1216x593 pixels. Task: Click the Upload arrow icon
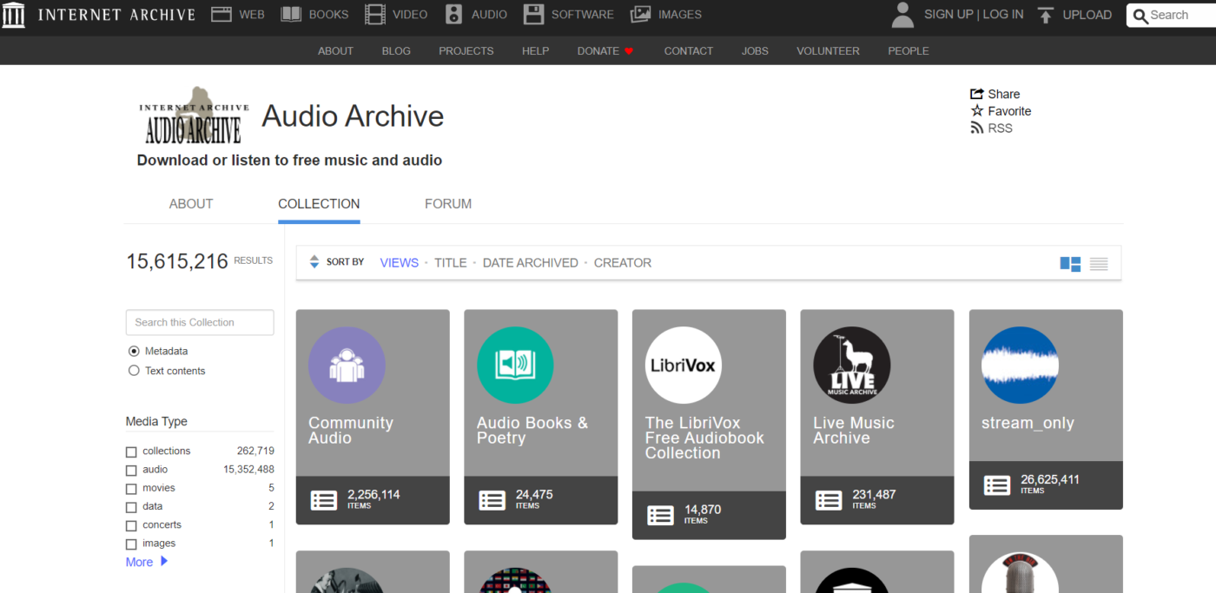(1046, 15)
